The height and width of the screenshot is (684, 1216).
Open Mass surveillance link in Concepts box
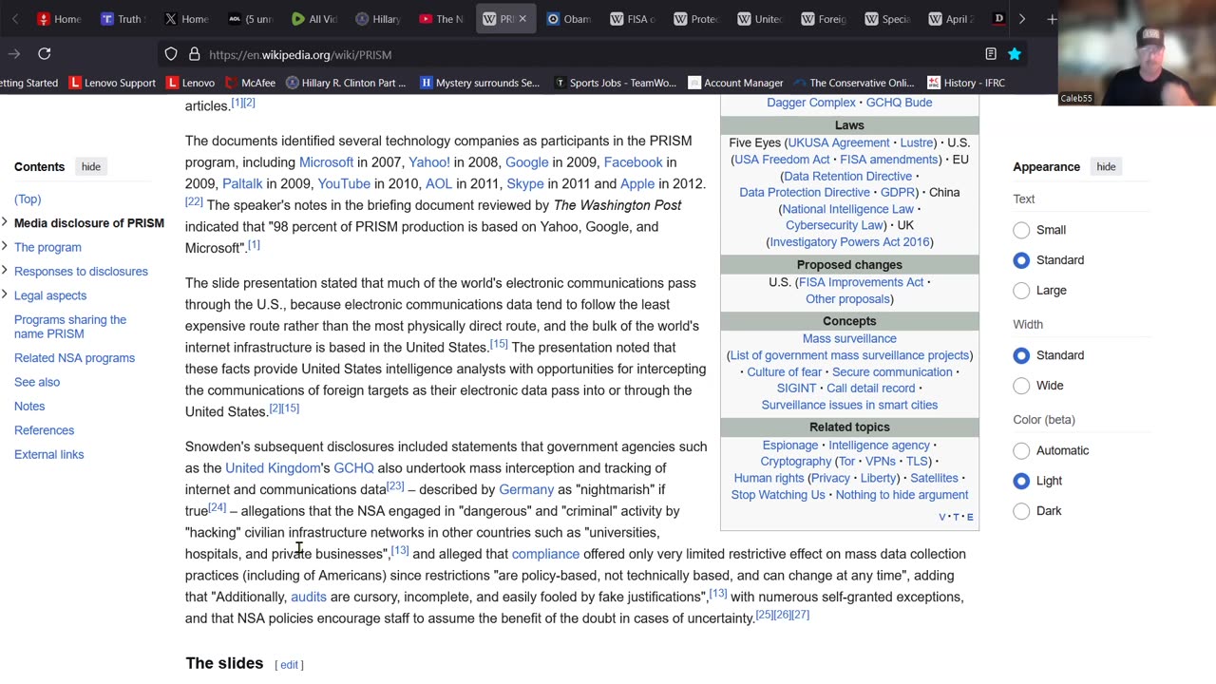pyautogui.click(x=849, y=338)
